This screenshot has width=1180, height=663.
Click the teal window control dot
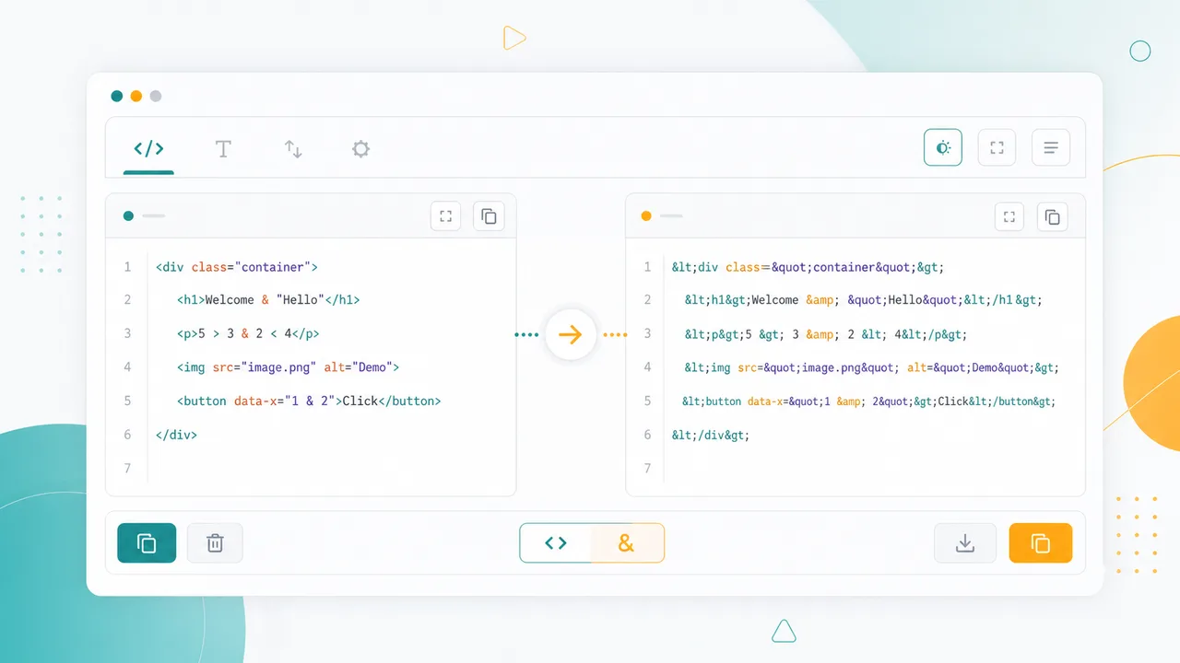(117, 96)
